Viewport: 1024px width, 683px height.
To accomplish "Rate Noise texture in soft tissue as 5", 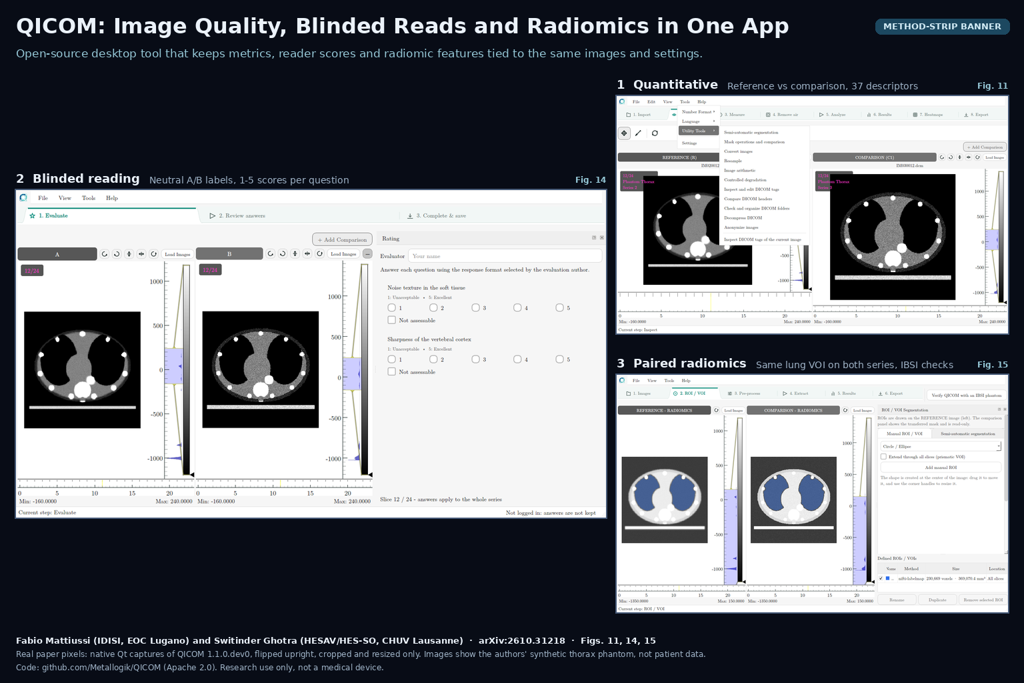I will pyautogui.click(x=559, y=307).
